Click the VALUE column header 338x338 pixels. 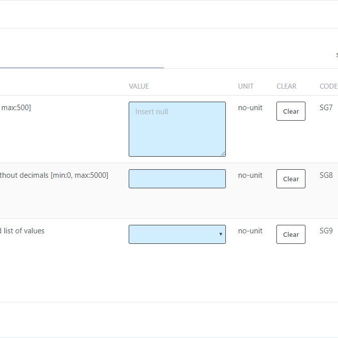pos(139,86)
